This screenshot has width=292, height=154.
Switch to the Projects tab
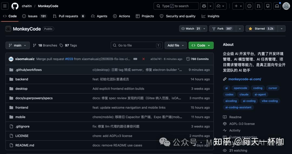pos(145,16)
